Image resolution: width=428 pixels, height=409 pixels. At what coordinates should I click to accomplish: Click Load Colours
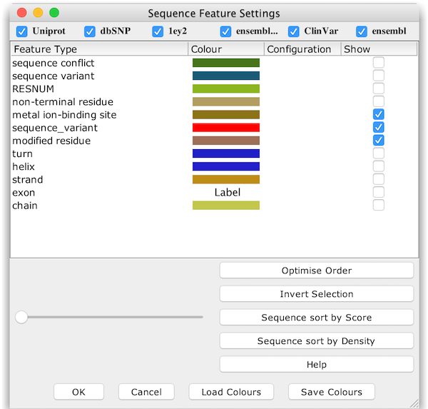[231, 392]
